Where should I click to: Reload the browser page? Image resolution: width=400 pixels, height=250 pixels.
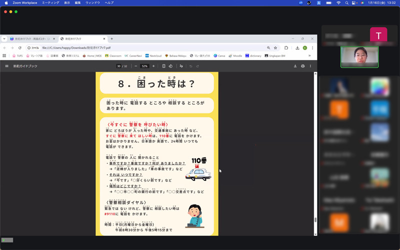19,48
